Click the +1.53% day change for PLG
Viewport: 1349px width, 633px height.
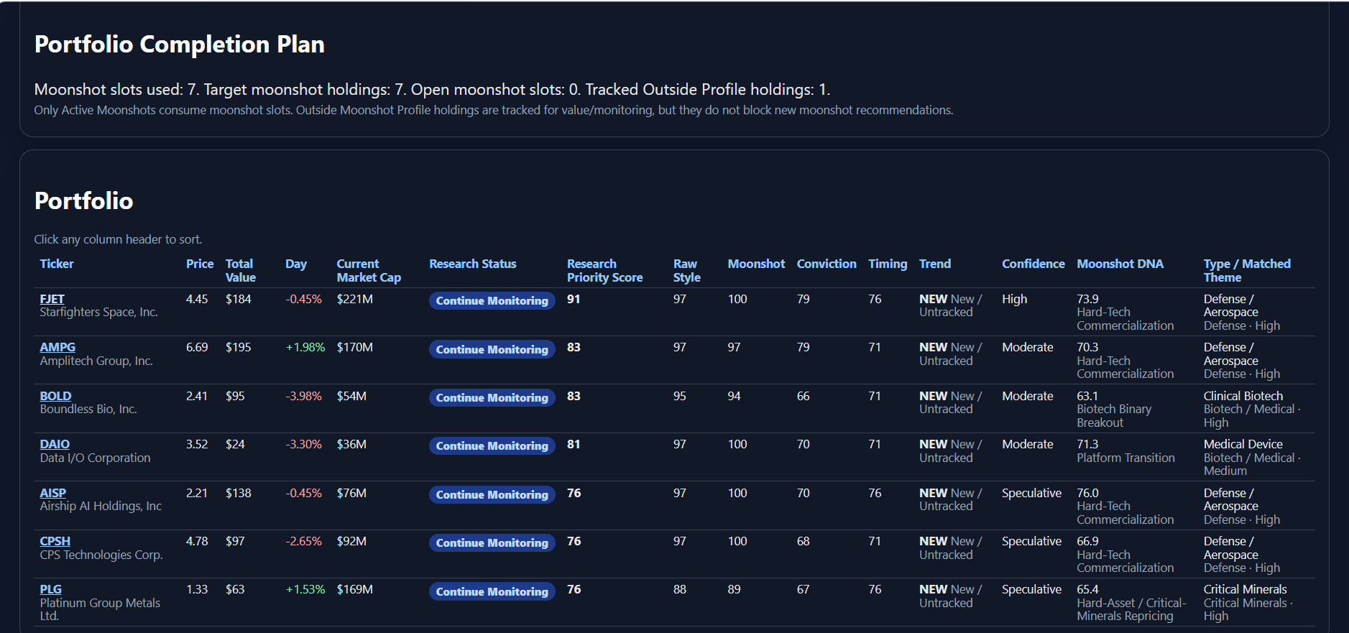305,589
